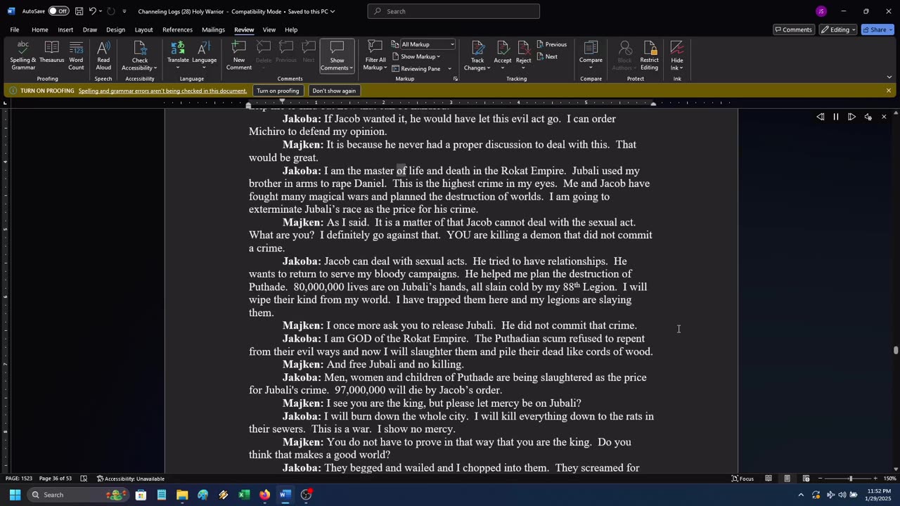900x506 pixels.
Task: Pause Read Aloud playback
Action: point(836,117)
